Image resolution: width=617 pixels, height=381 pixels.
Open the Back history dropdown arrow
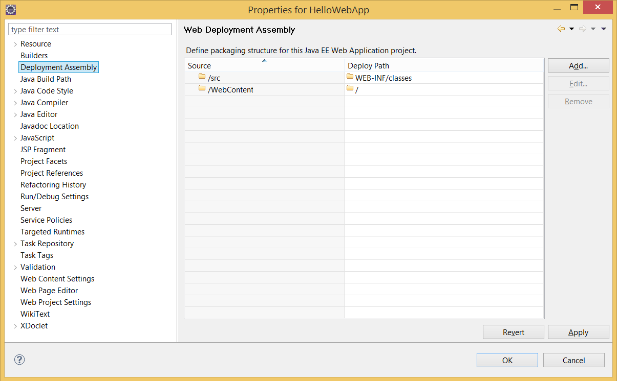(572, 29)
